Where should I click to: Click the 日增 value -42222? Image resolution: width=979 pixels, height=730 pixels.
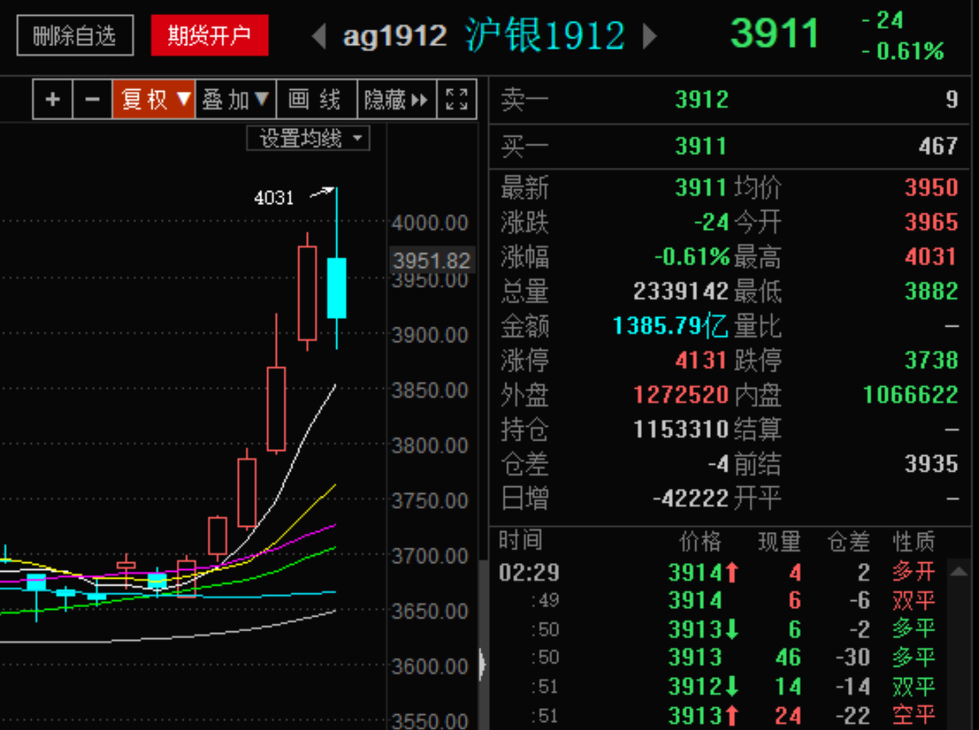(x=691, y=498)
